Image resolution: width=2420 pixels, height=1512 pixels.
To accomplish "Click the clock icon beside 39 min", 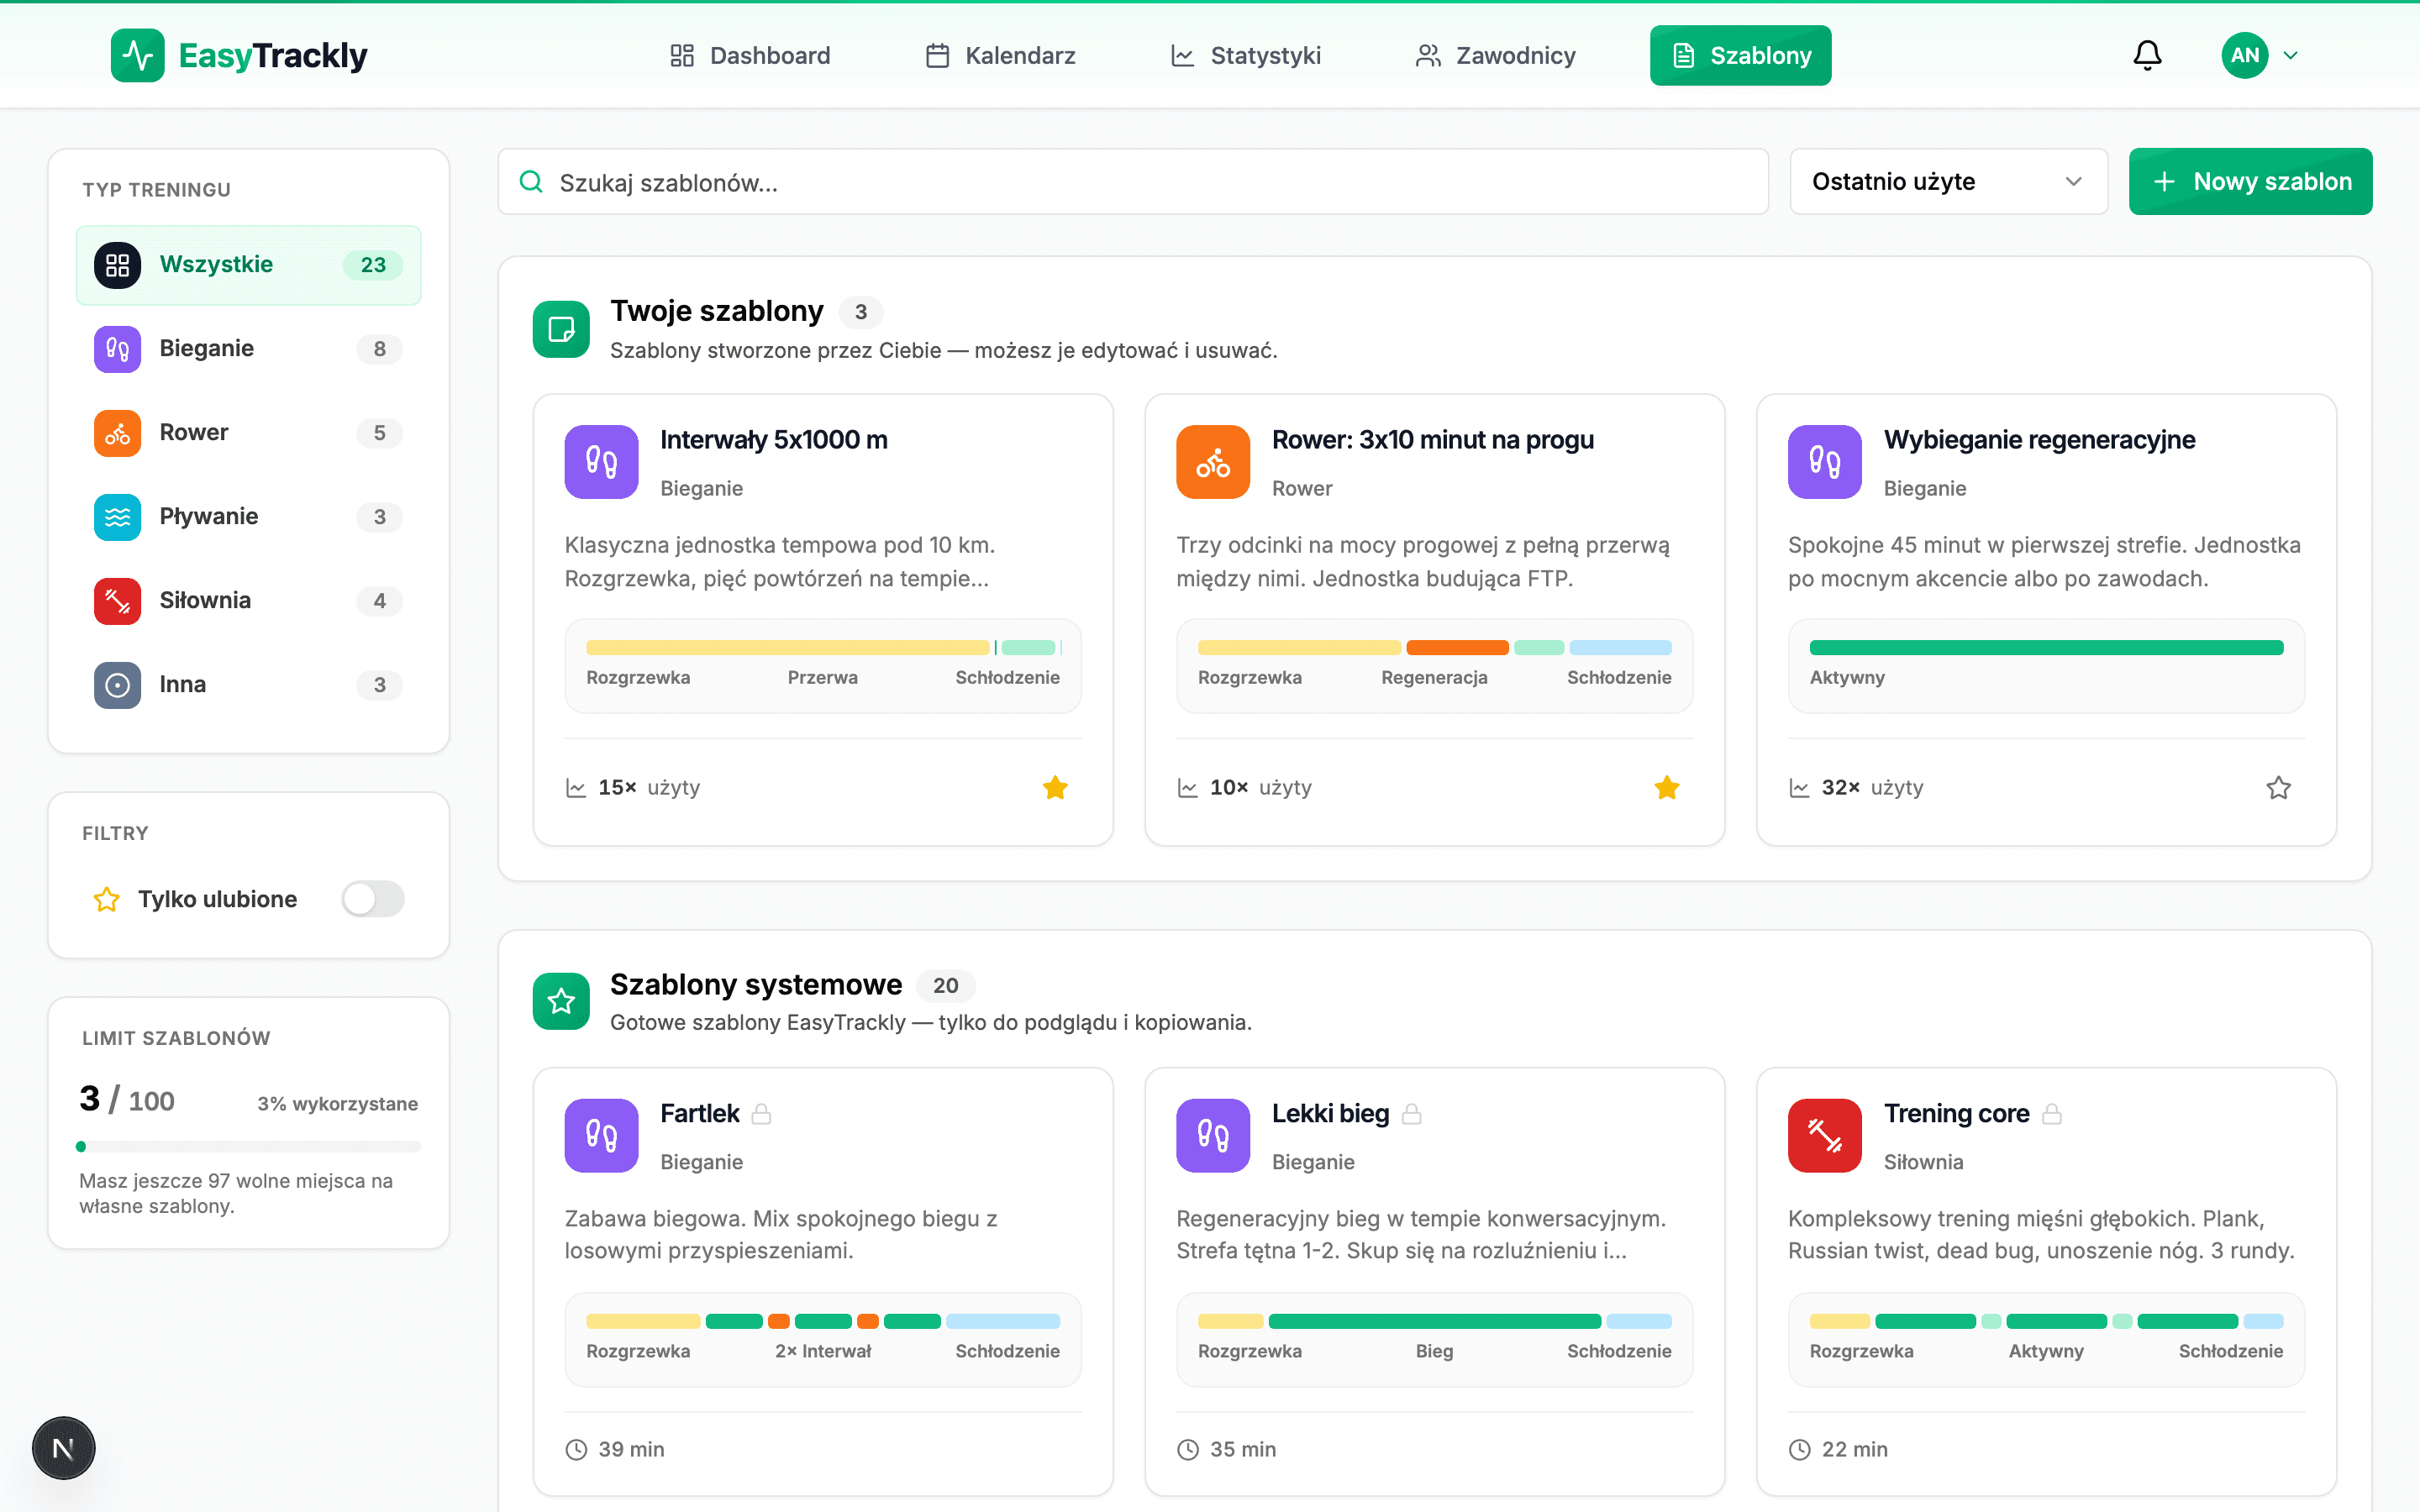I will [576, 1450].
